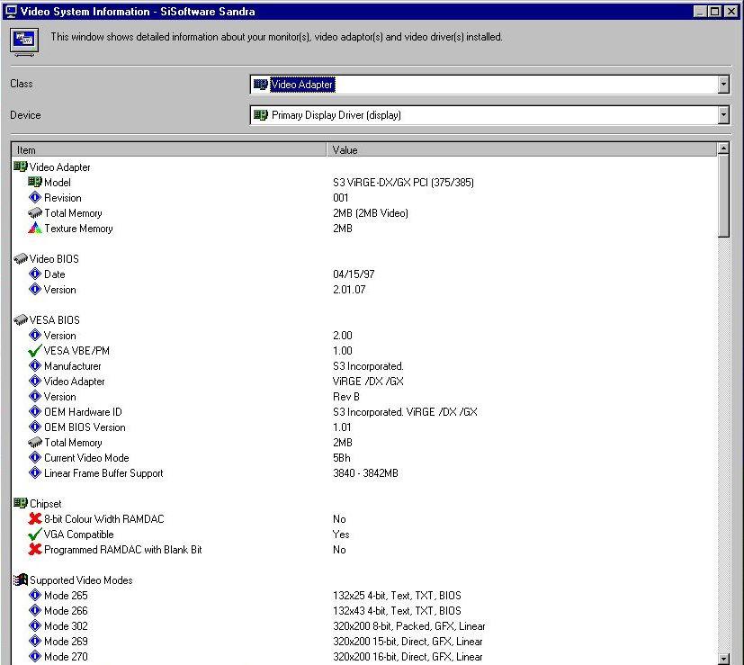Click the green checkmark beside VGA Compatible
Screen dimensions: 744x665
click(35, 534)
